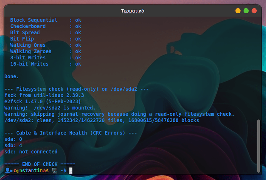Screen dimensions: 266x180
Task: Click the 'Bit Flip' test line
Action: (45, 39)
